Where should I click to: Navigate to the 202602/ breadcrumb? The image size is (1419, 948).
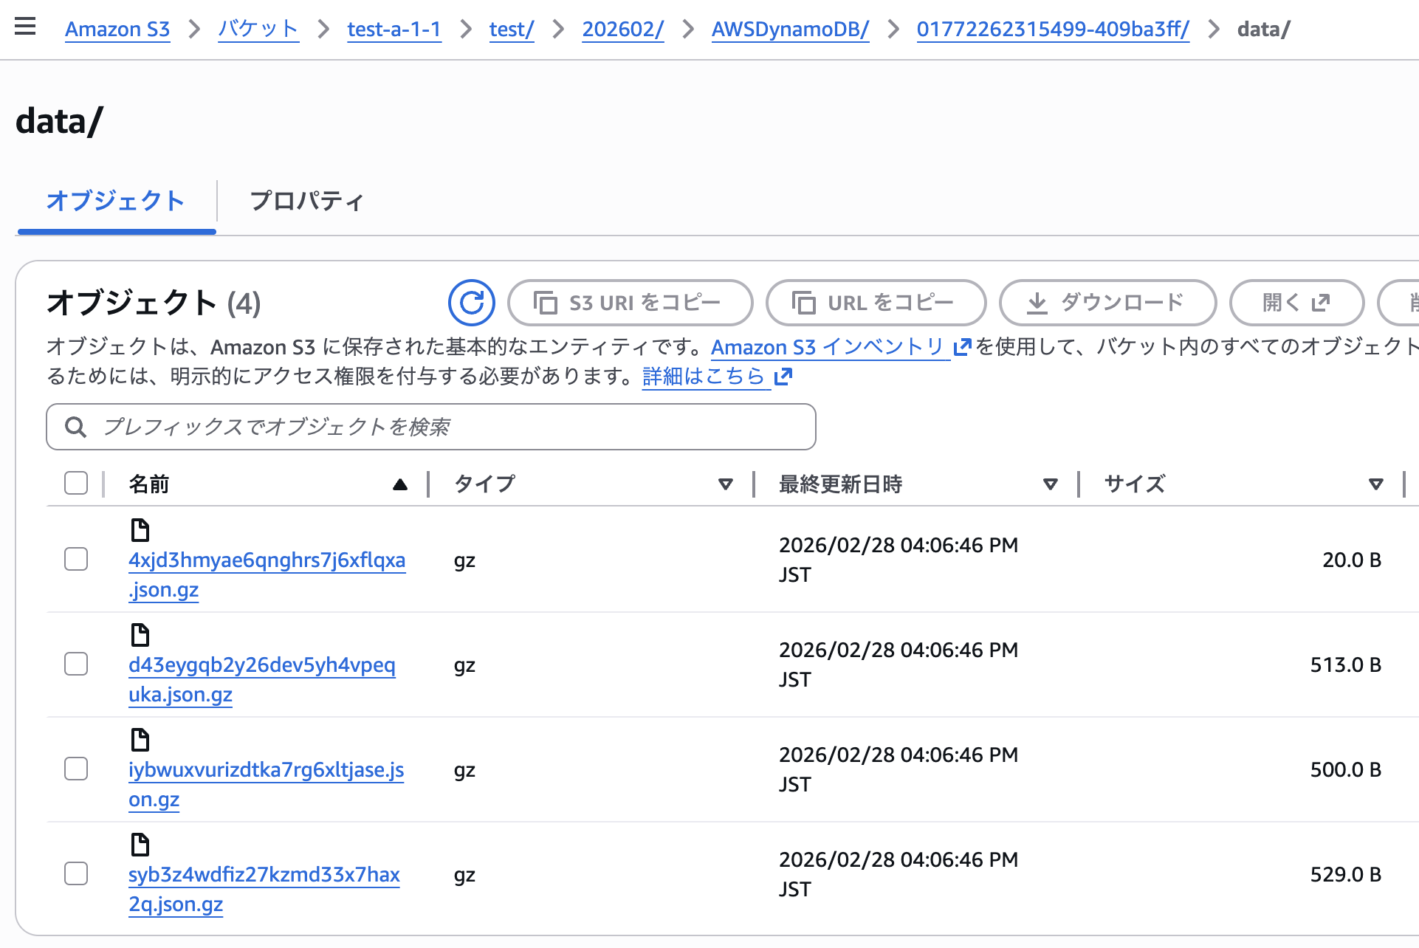pos(622,29)
